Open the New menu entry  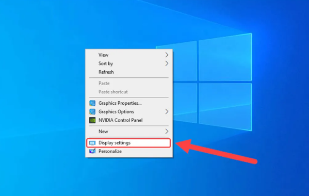[129, 132]
